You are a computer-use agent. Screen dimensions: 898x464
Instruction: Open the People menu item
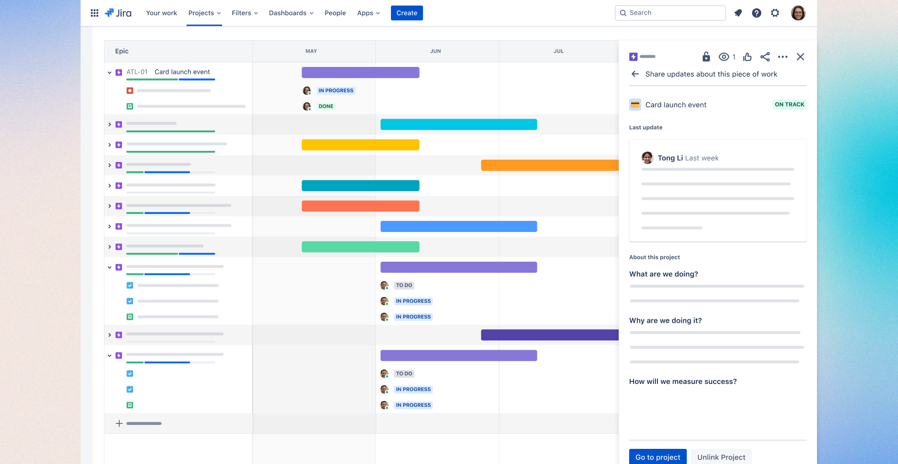(x=335, y=13)
